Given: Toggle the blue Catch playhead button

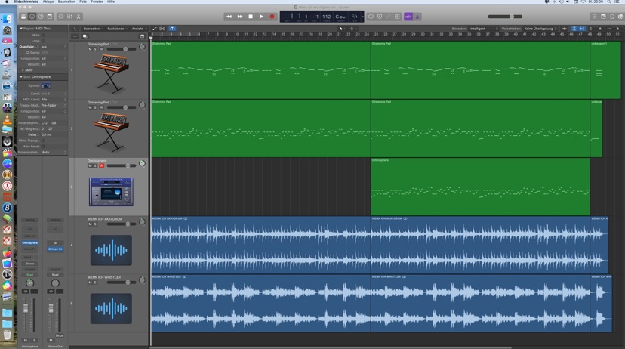Looking at the screenshot, I should 172,29.
